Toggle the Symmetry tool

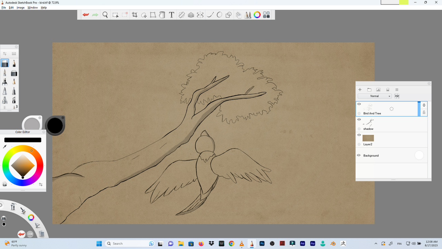[200, 15]
